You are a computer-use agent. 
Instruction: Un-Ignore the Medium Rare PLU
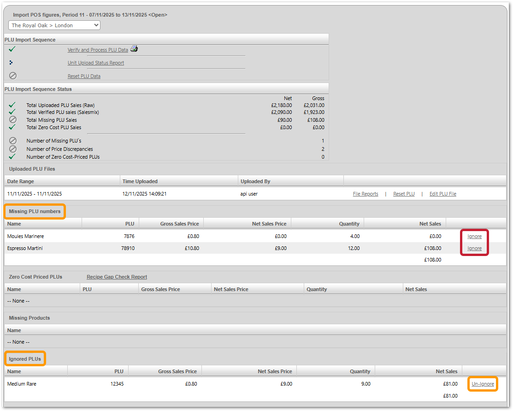click(x=483, y=384)
